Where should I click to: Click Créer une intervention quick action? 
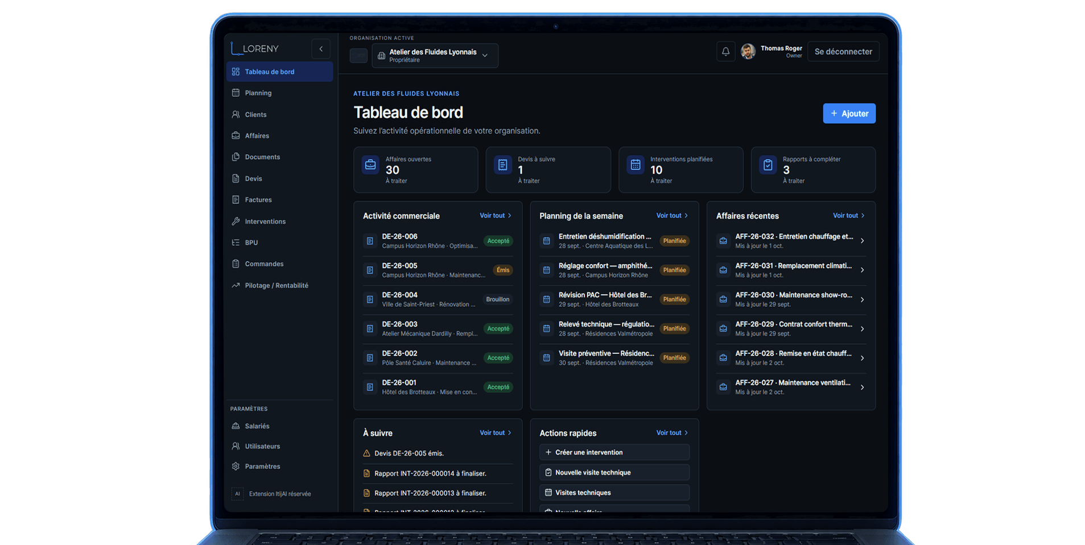[x=614, y=452]
